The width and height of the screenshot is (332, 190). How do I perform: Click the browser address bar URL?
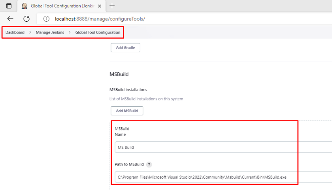coord(100,19)
